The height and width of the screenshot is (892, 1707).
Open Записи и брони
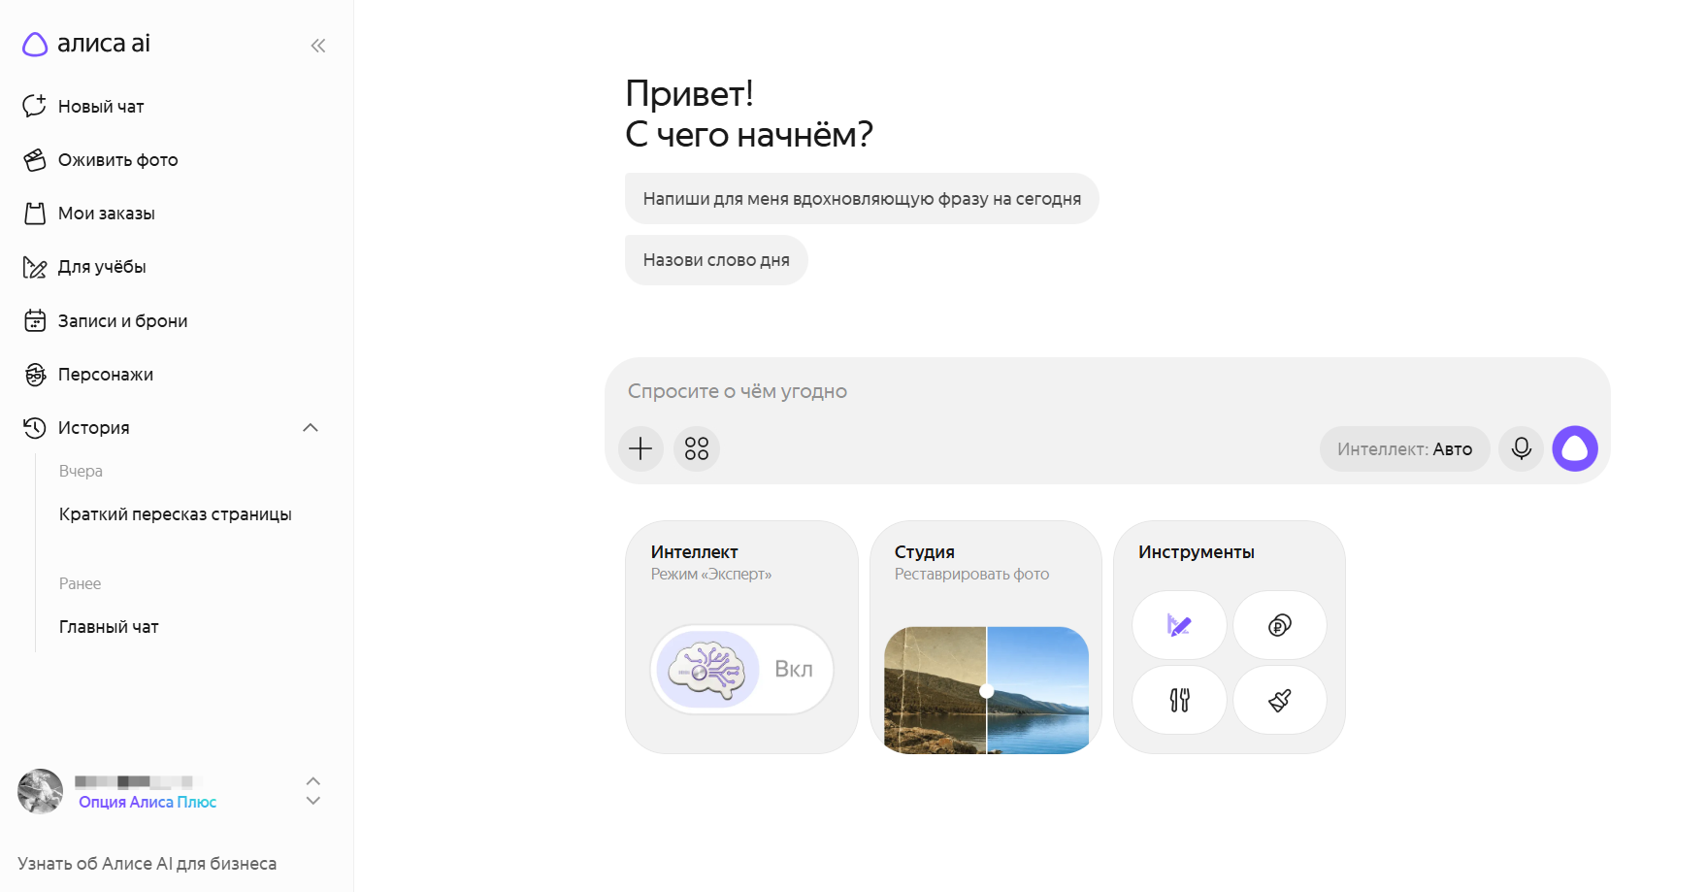(x=122, y=321)
